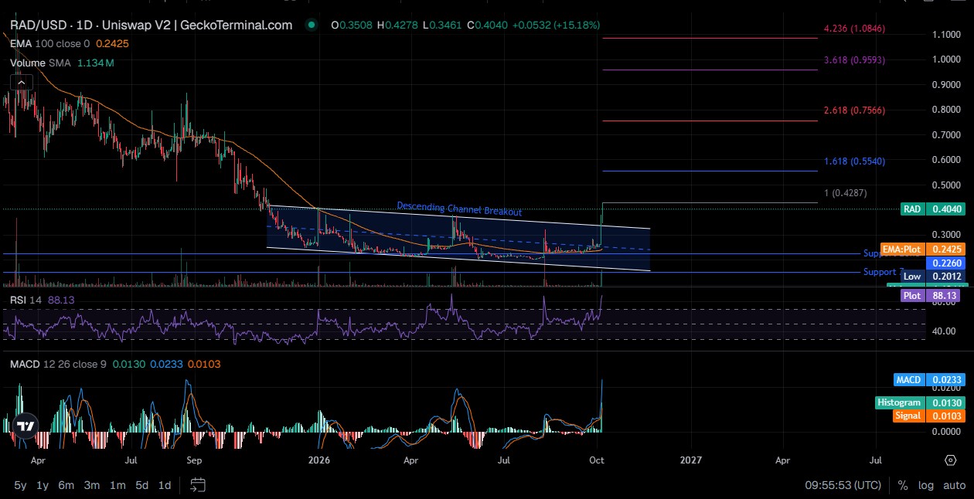Open the go-to-date calendar icon
Image resolution: width=974 pixels, height=499 pixels.
[198, 485]
